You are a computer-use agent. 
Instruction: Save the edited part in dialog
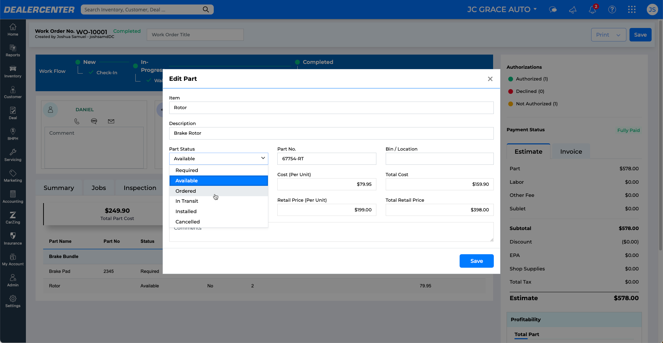coord(477,261)
